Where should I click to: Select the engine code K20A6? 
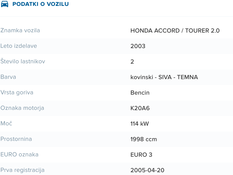pyautogui.click(x=140, y=108)
